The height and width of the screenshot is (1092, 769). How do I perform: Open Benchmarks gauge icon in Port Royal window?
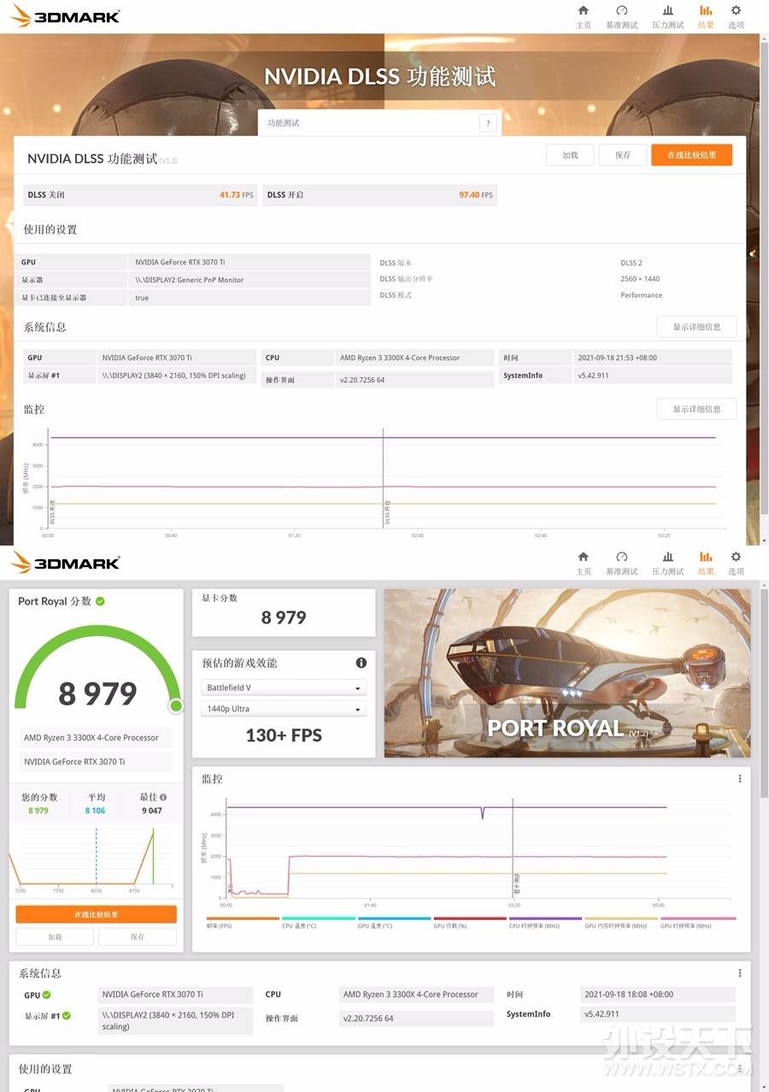coord(622,557)
